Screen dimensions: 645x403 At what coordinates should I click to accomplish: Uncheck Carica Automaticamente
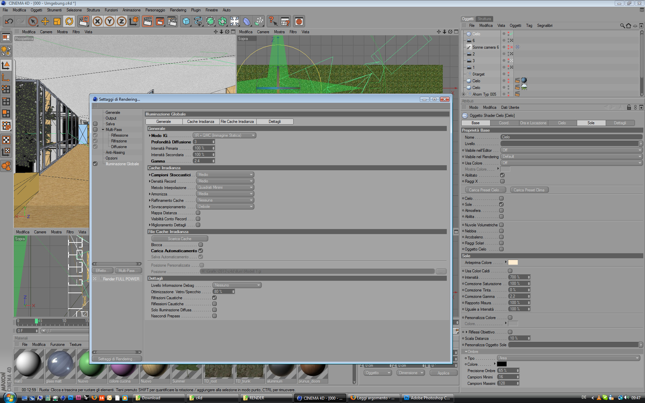(201, 251)
